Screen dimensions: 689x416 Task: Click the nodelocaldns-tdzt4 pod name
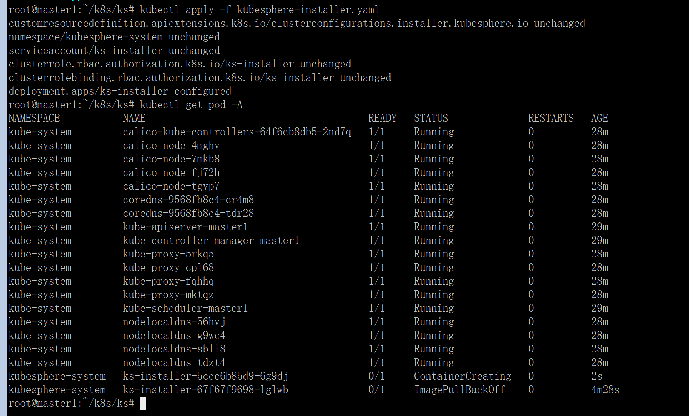pos(174,362)
